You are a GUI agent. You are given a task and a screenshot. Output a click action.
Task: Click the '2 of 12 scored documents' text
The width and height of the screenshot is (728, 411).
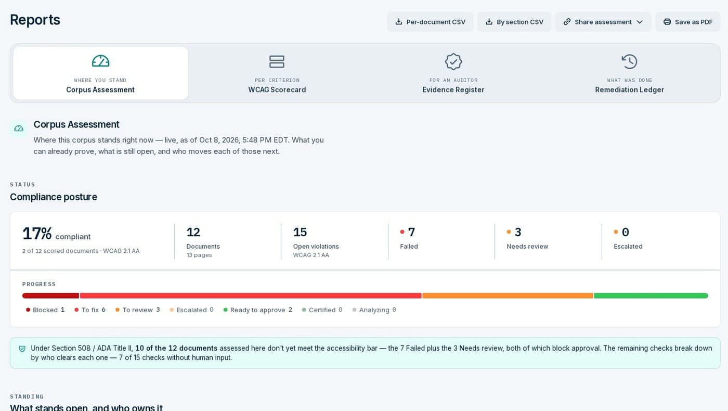(x=60, y=251)
